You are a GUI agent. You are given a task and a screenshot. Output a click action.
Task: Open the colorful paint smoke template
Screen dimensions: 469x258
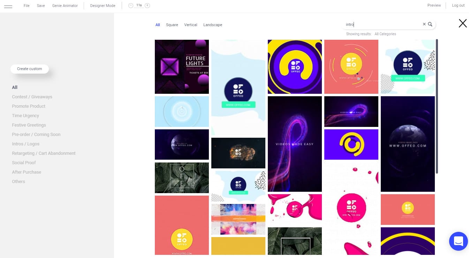(x=238, y=219)
